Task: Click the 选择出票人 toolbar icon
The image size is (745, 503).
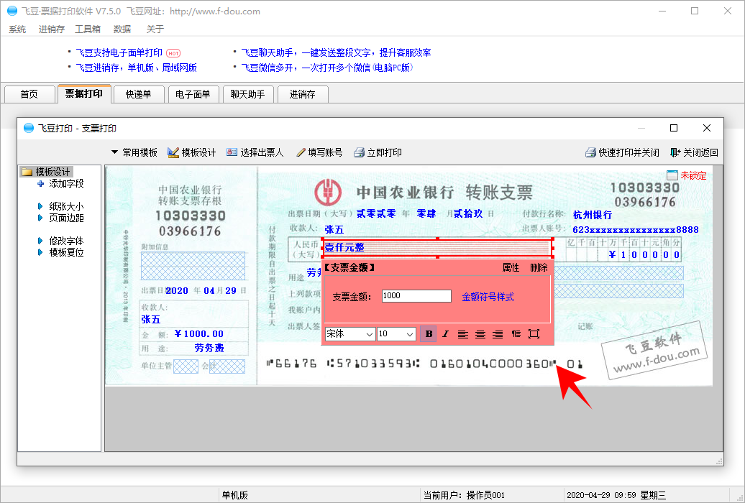Action: 232,152
